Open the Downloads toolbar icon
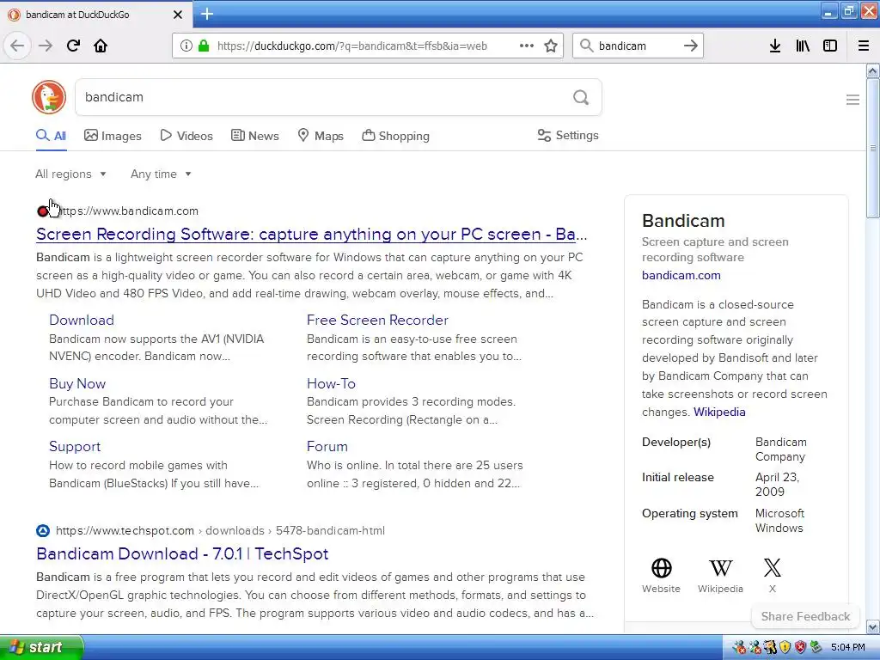 coord(775,46)
